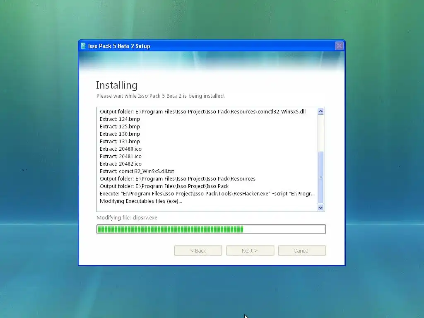
Task: Click the scroll down arrow of the log list
Action: pyautogui.click(x=321, y=208)
